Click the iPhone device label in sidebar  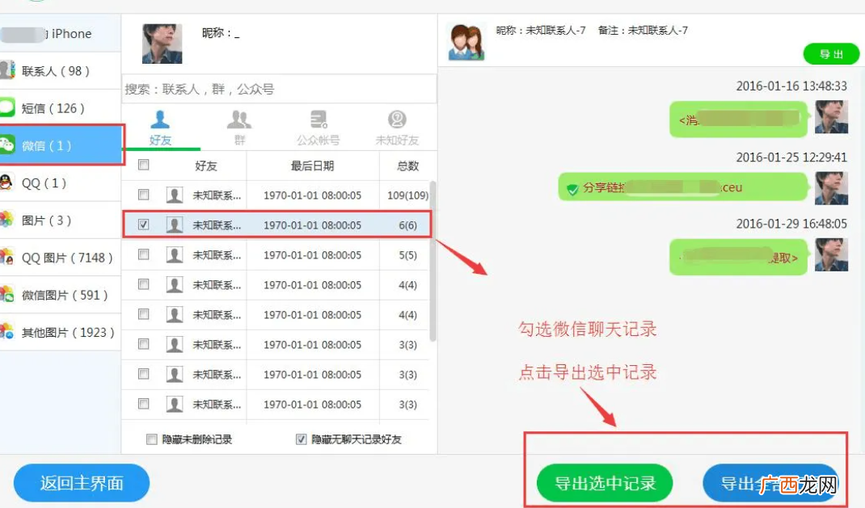click(71, 34)
